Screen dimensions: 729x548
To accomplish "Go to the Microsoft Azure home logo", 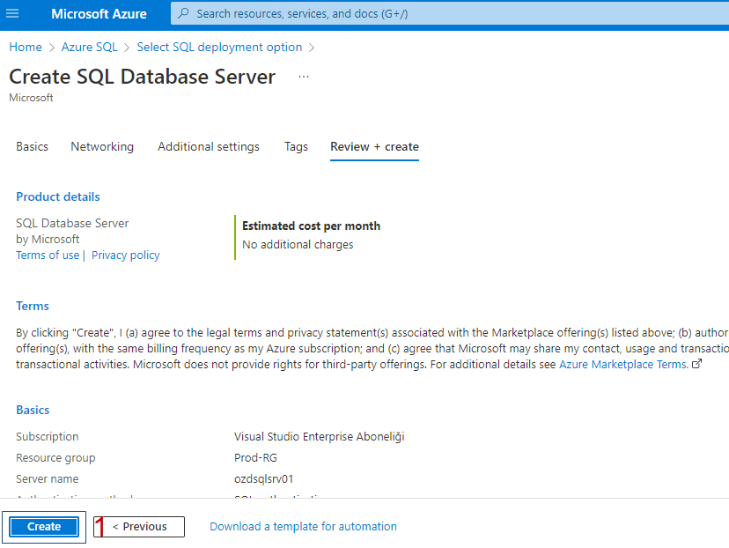I will [x=99, y=13].
